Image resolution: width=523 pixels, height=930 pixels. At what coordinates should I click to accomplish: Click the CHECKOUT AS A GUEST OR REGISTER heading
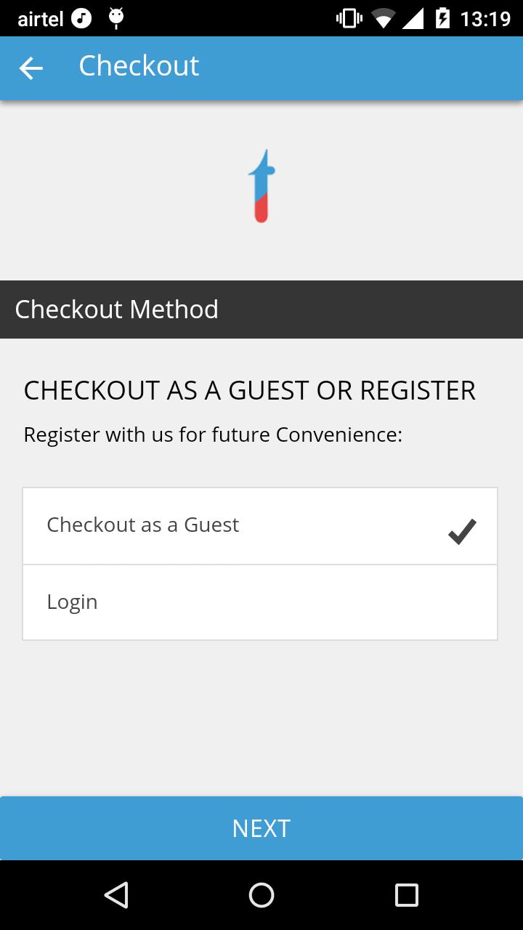point(250,391)
